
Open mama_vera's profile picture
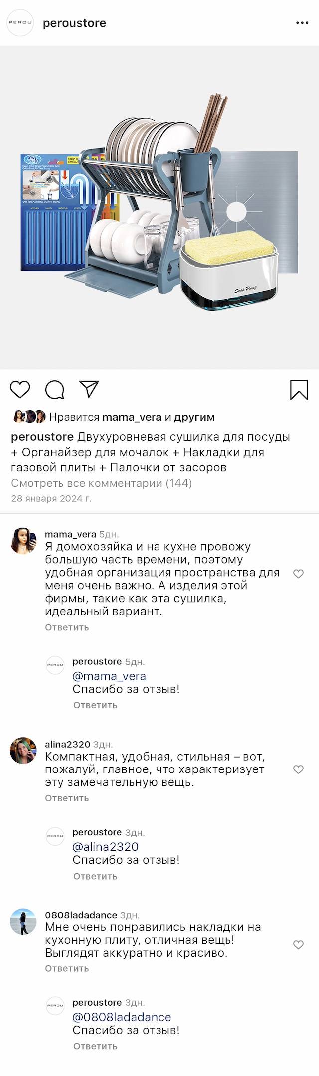click(23, 541)
